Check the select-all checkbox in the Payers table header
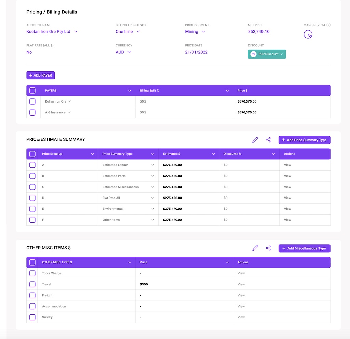The height and width of the screenshot is (339, 350). coord(32,90)
